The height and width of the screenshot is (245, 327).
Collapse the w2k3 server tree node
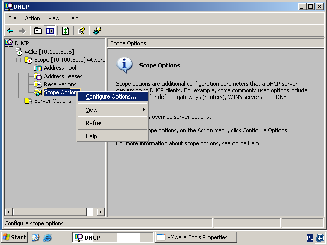coord(9,52)
